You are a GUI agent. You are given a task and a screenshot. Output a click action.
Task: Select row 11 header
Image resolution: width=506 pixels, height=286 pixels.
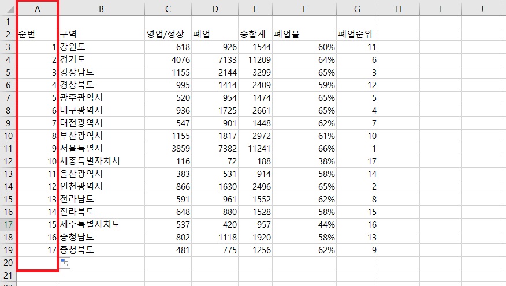(8, 149)
